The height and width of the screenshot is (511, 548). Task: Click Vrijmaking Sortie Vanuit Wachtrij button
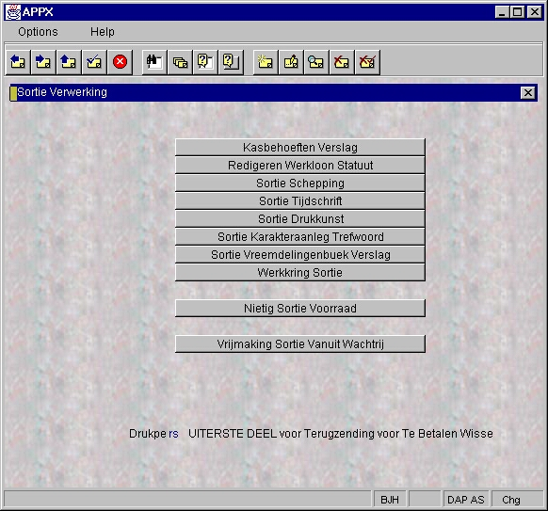[x=300, y=344]
